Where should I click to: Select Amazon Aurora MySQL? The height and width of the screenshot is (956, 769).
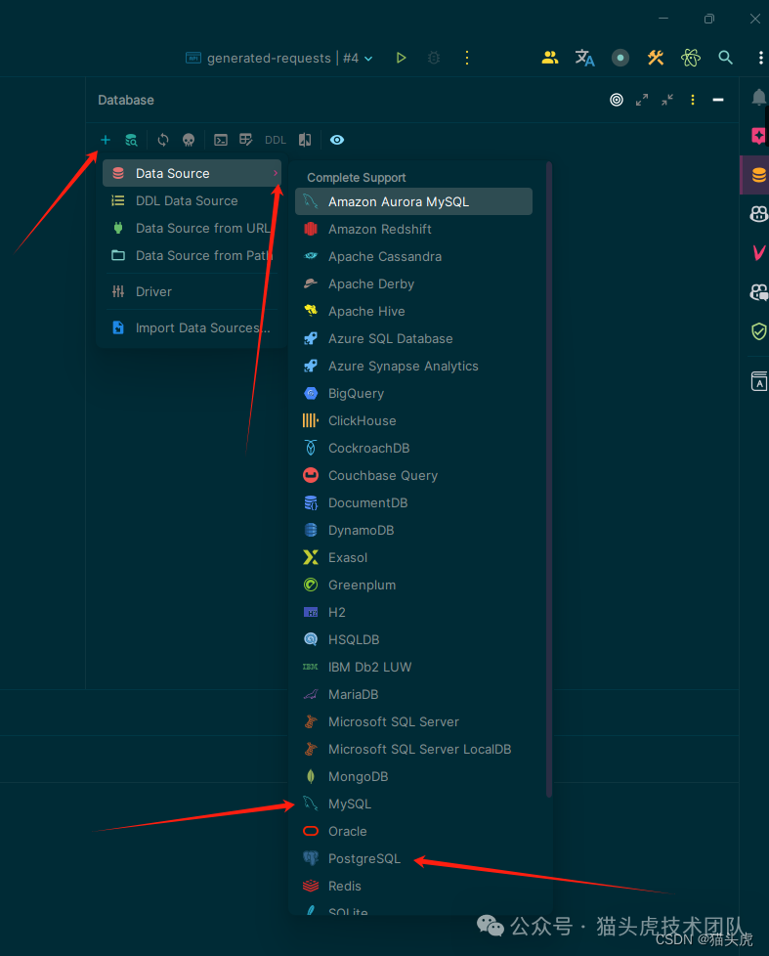tap(413, 201)
